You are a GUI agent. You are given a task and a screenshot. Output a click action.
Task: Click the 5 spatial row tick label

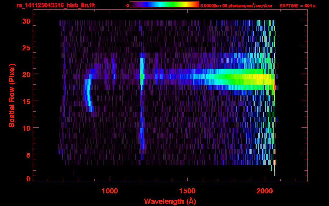[x=28, y=155]
